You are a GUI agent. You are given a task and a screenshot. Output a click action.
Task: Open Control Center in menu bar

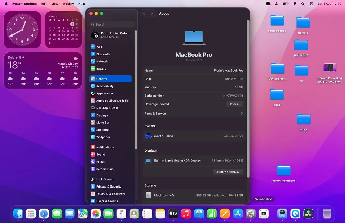[x=311, y=4]
